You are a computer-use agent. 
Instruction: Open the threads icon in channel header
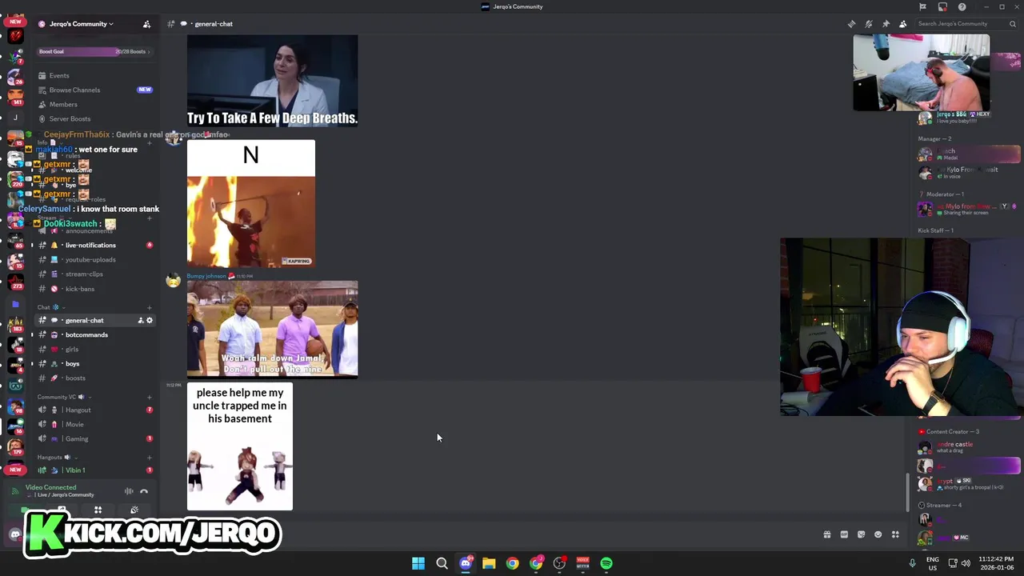coord(851,24)
